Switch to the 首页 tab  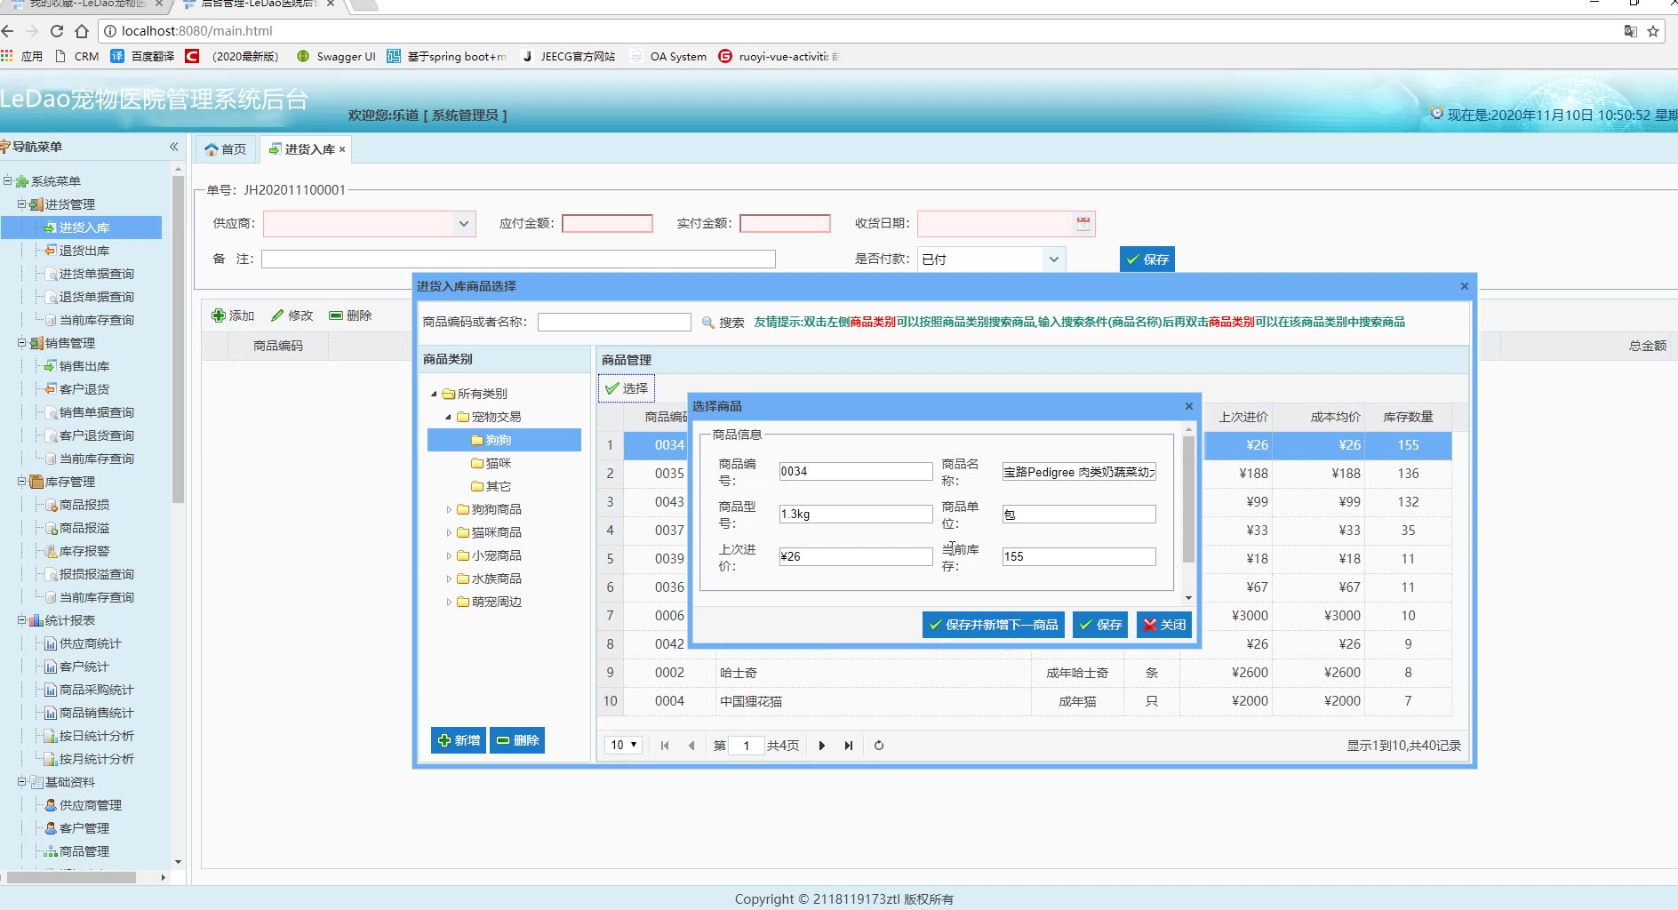pyautogui.click(x=226, y=149)
